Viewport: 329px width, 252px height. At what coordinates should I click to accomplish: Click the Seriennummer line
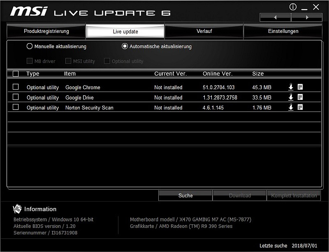click(x=45, y=233)
